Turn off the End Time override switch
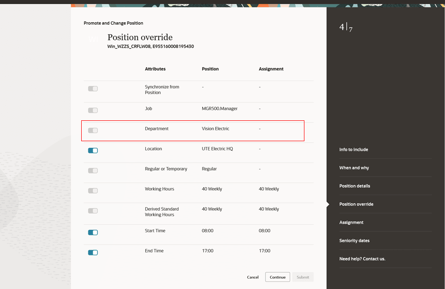Viewport: 445px width, 289px height. coord(93,253)
